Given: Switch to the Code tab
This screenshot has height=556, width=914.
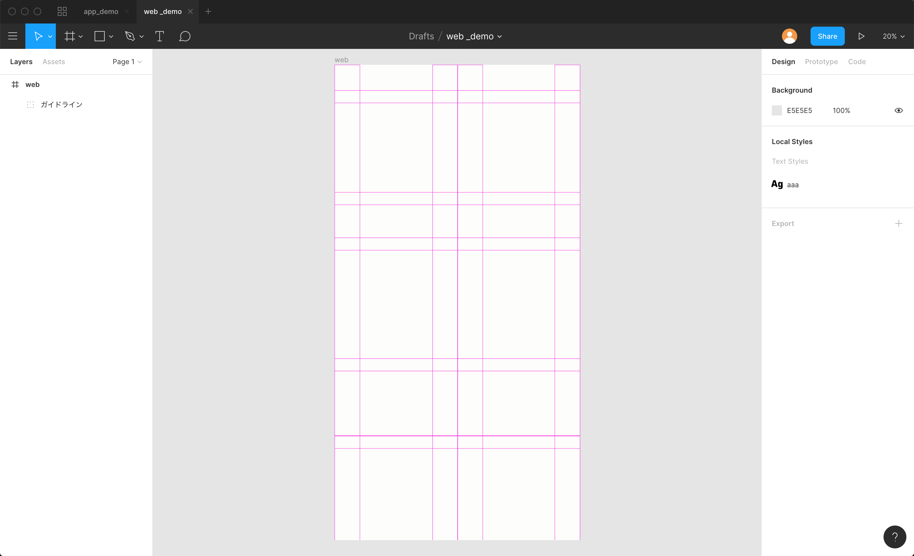Looking at the screenshot, I should (x=857, y=62).
